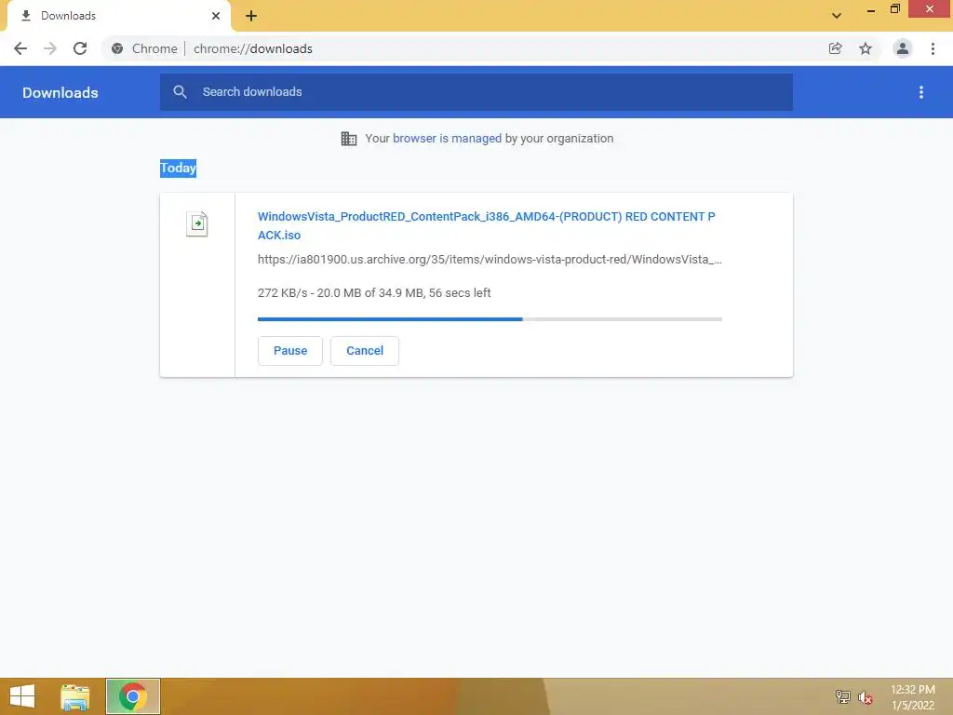Click the Downloads page heading
953x715 pixels.
tap(60, 92)
